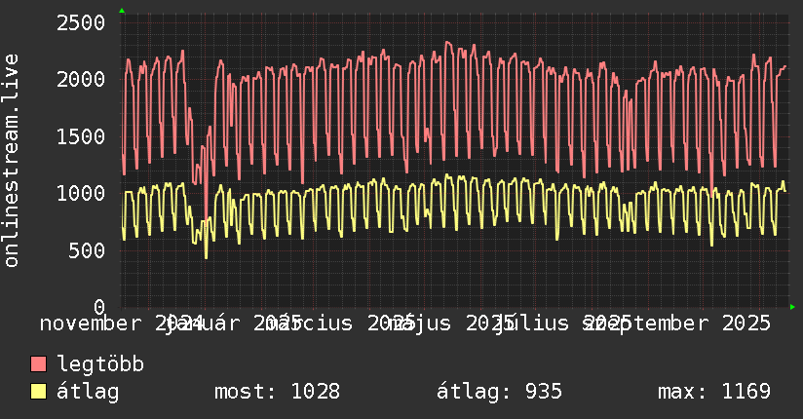Click the 'szeptember 2025' x-axis label
The image size is (803, 419).
pos(677,324)
